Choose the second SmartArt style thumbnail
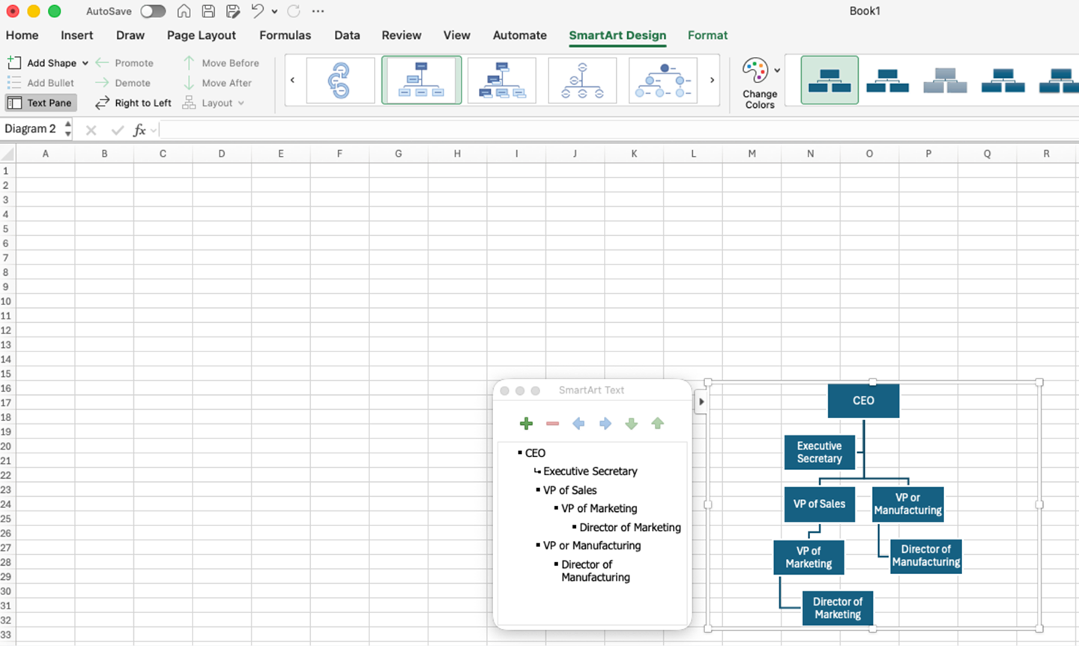Image resolution: width=1079 pixels, height=646 pixels. click(887, 80)
